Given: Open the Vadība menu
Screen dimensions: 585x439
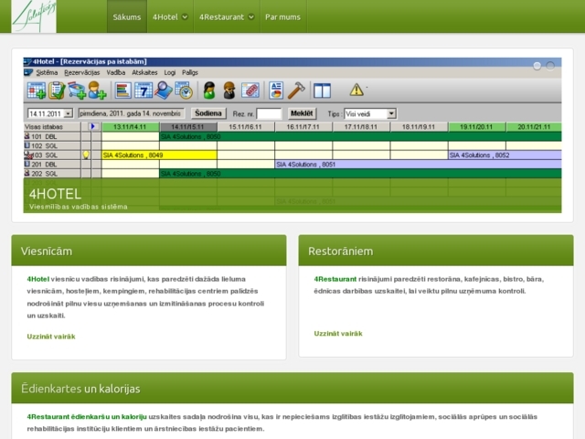Looking at the screenshot, I should pyautogui.click(x=116, y=72).
